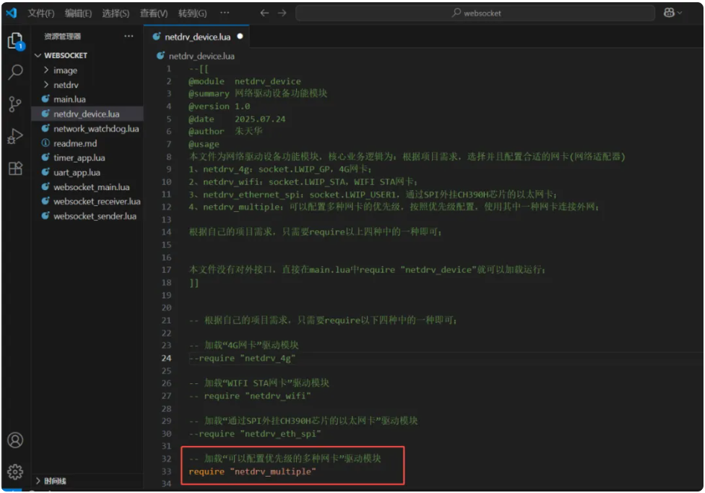Click the closing ]] comment line
This screenshot has height=493, width=705.
tap(193, 283)
